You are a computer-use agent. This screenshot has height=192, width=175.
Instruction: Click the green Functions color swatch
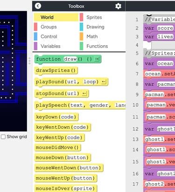tap(81, 46)
